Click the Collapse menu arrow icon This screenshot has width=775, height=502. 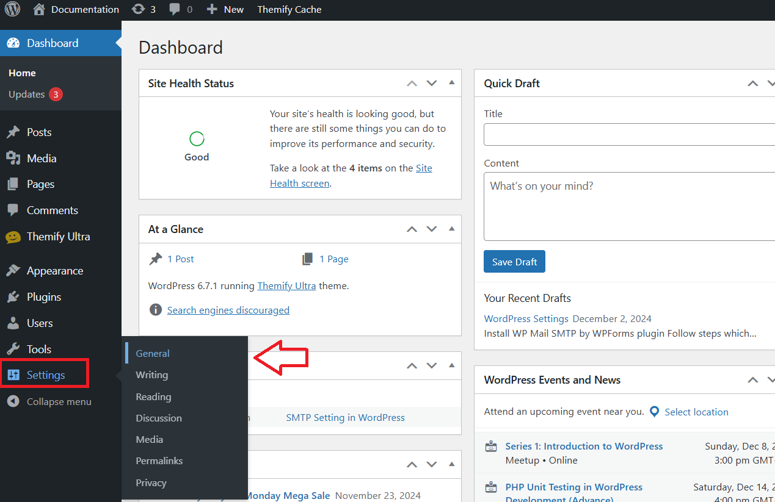(x=13, y=401)
